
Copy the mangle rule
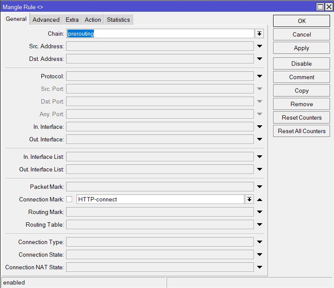[x=301, y=90]
